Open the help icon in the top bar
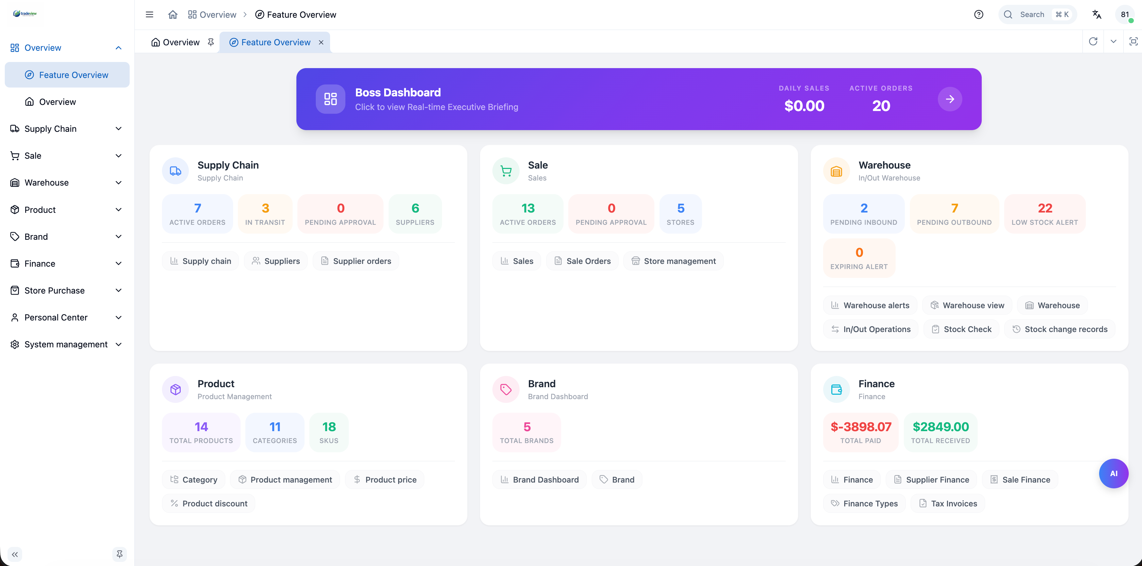Screen dimensions: 1142x566 pyautogui.click(x=979, y=14)
